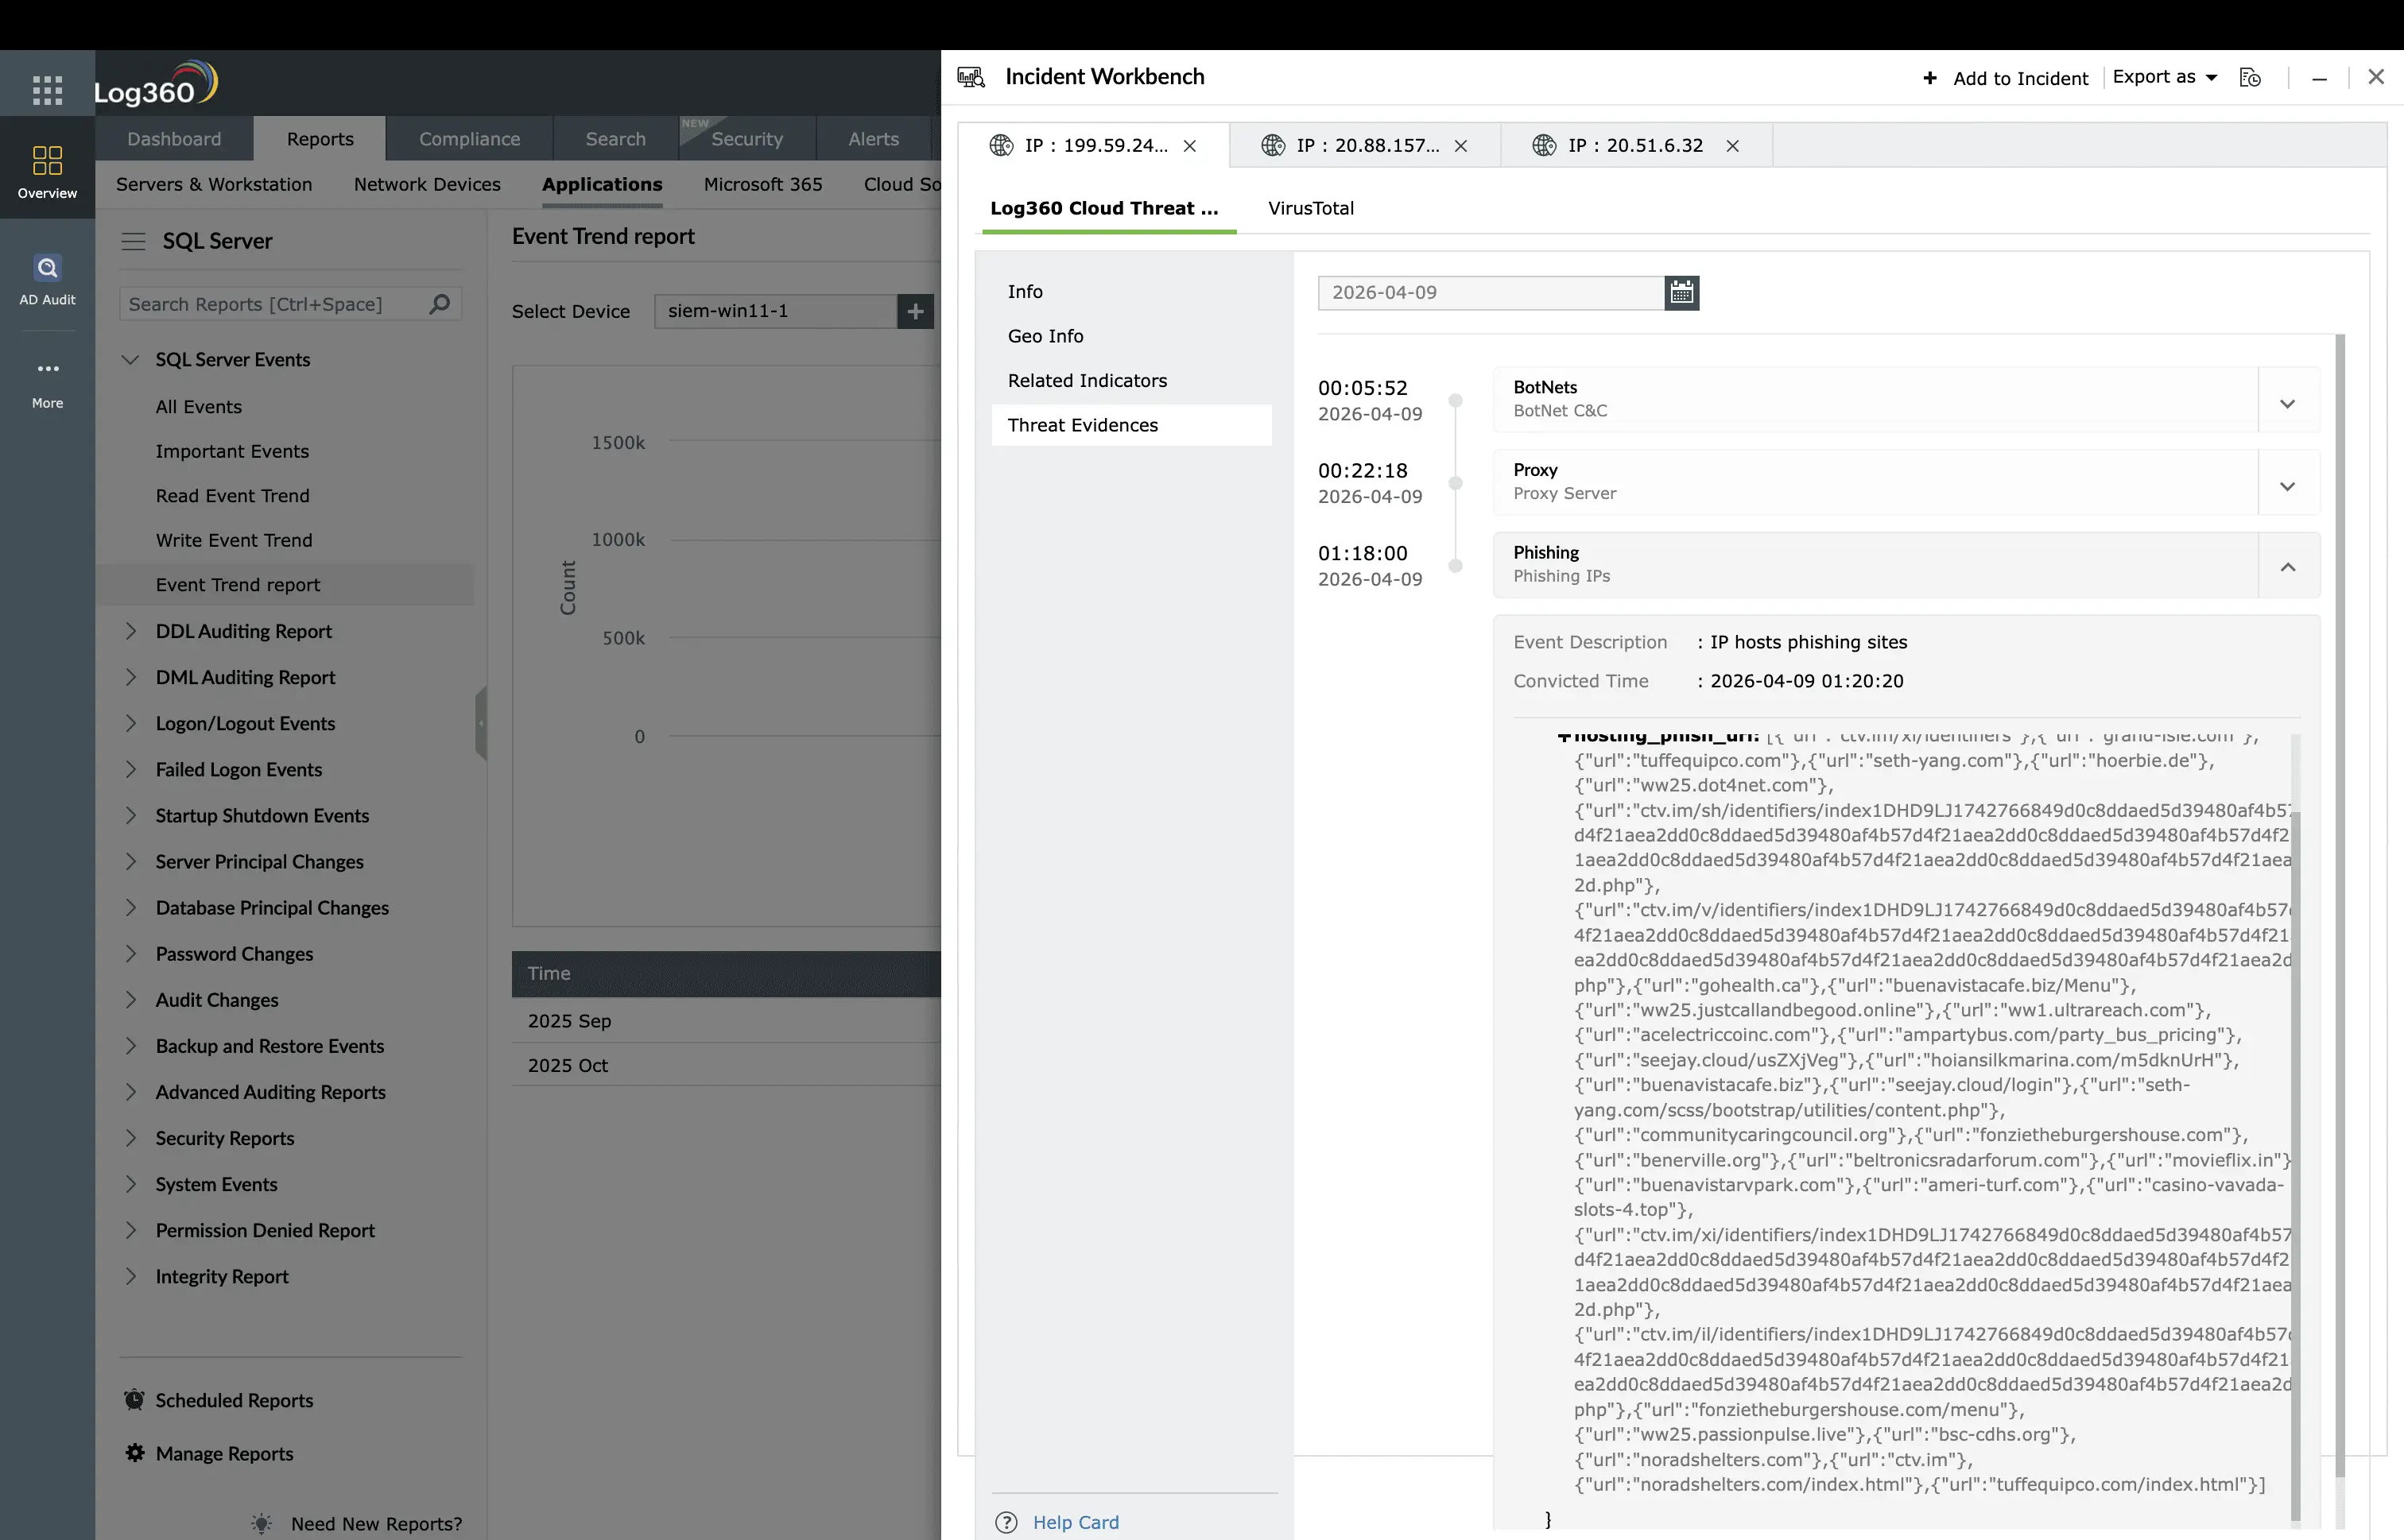Click the search reports magnifier icon

pyautogui.click(x=439, y=304)
